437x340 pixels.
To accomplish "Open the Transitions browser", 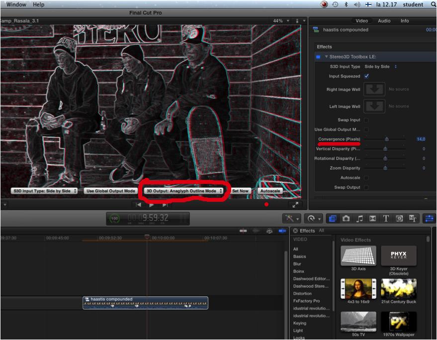I will point(373,219).
